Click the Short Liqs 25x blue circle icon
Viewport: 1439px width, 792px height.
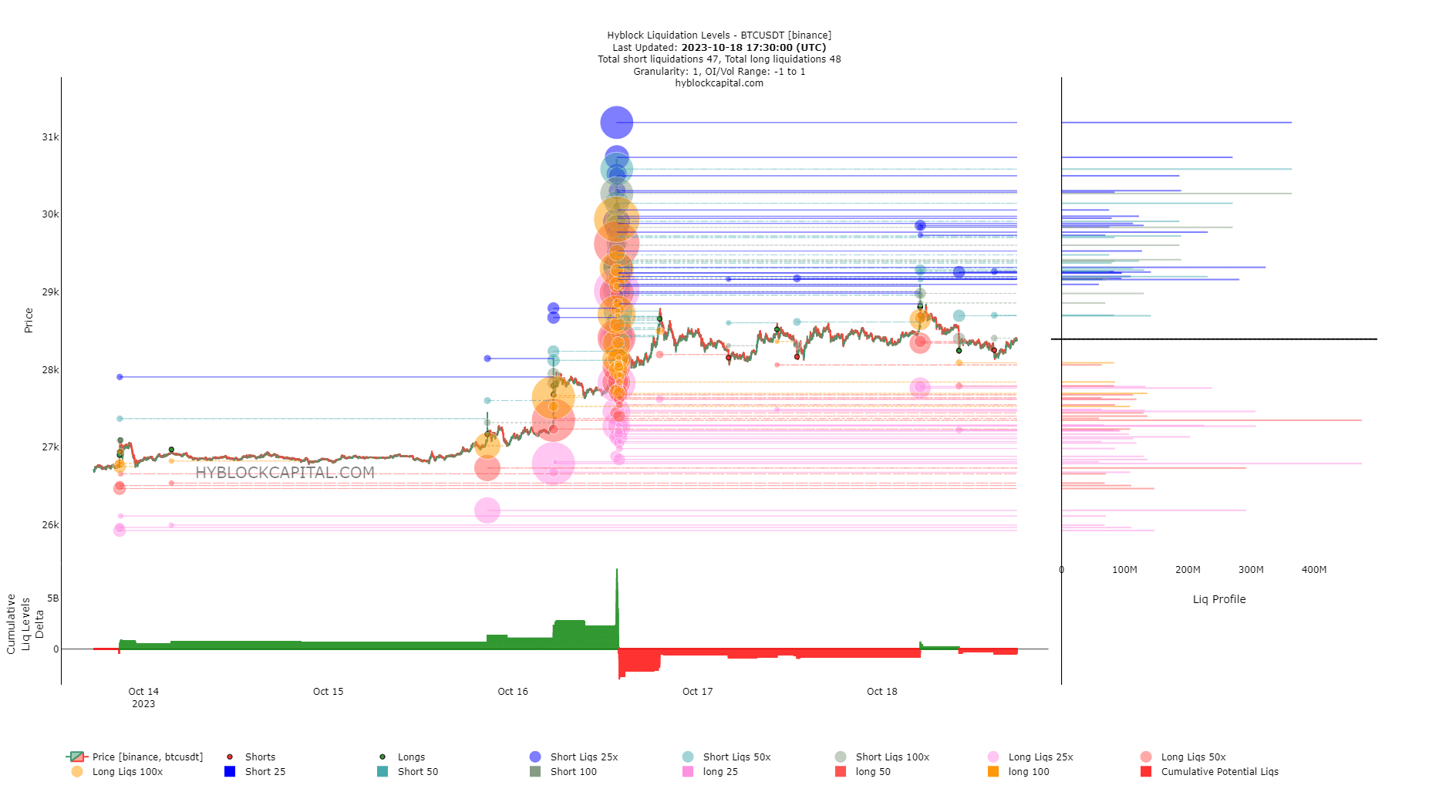click(x=535, y=757)
